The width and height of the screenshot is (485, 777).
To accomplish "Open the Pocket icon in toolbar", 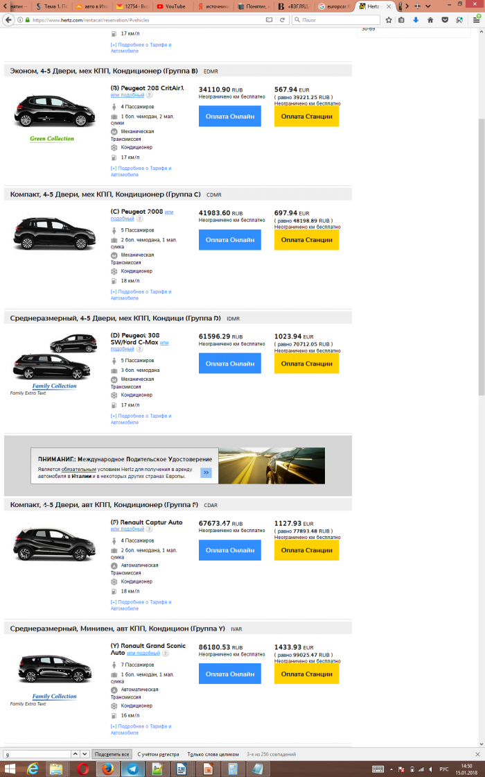I will tap(445, 20).
